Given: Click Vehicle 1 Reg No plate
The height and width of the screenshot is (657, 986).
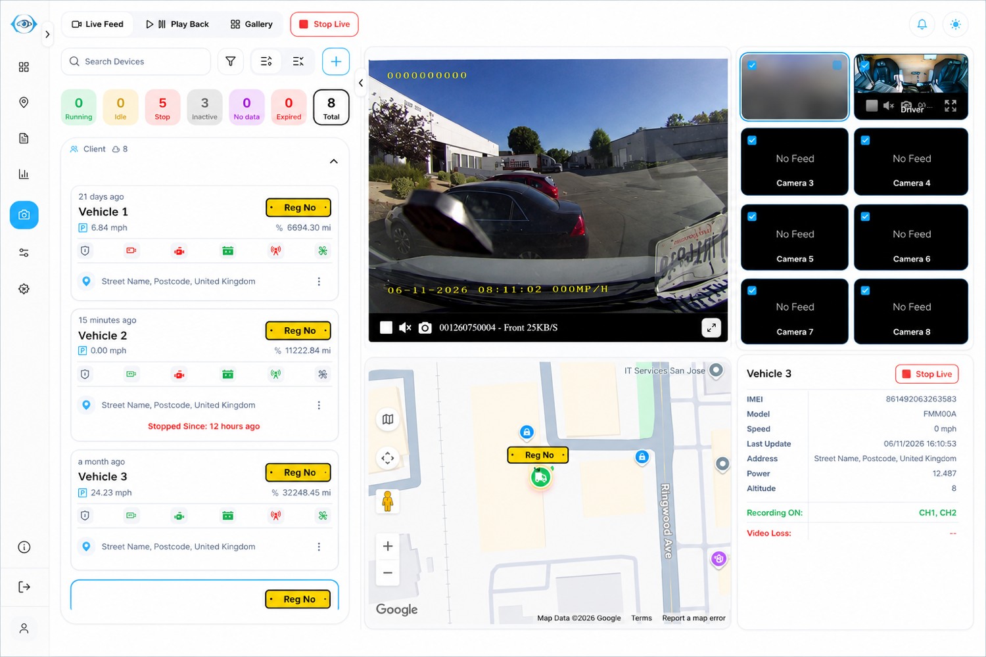Looking at the screenshot, I should coord(298,208).
